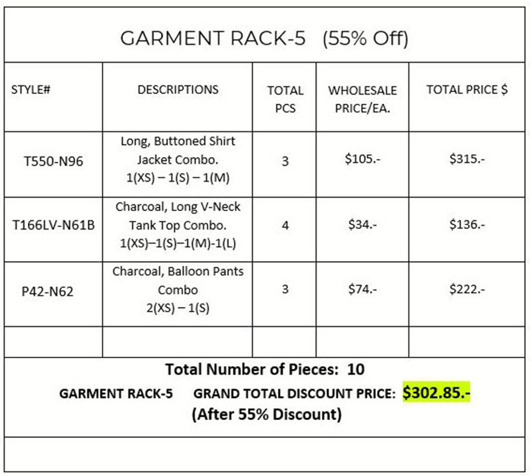Select the $74.- wholesale price cell

[x=362, y=290]
